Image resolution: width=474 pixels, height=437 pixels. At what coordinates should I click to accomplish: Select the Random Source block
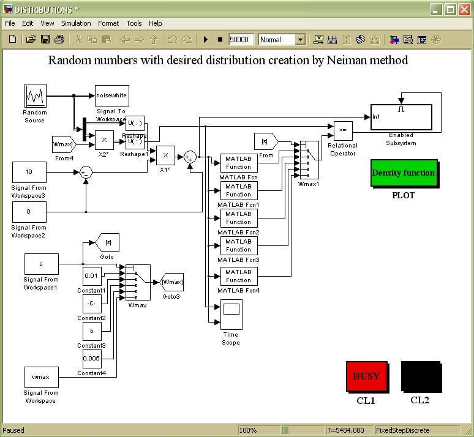click(35, 96)
